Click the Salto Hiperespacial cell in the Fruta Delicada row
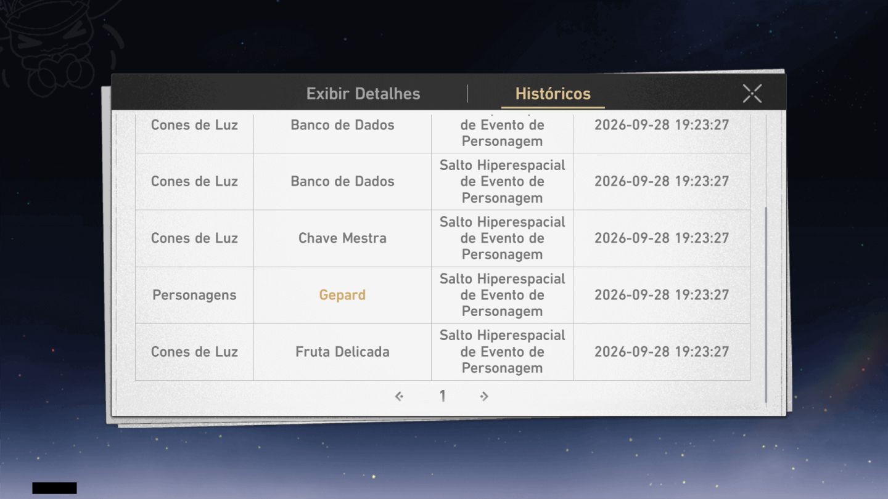The image size is (888, 499). [502, 352]
